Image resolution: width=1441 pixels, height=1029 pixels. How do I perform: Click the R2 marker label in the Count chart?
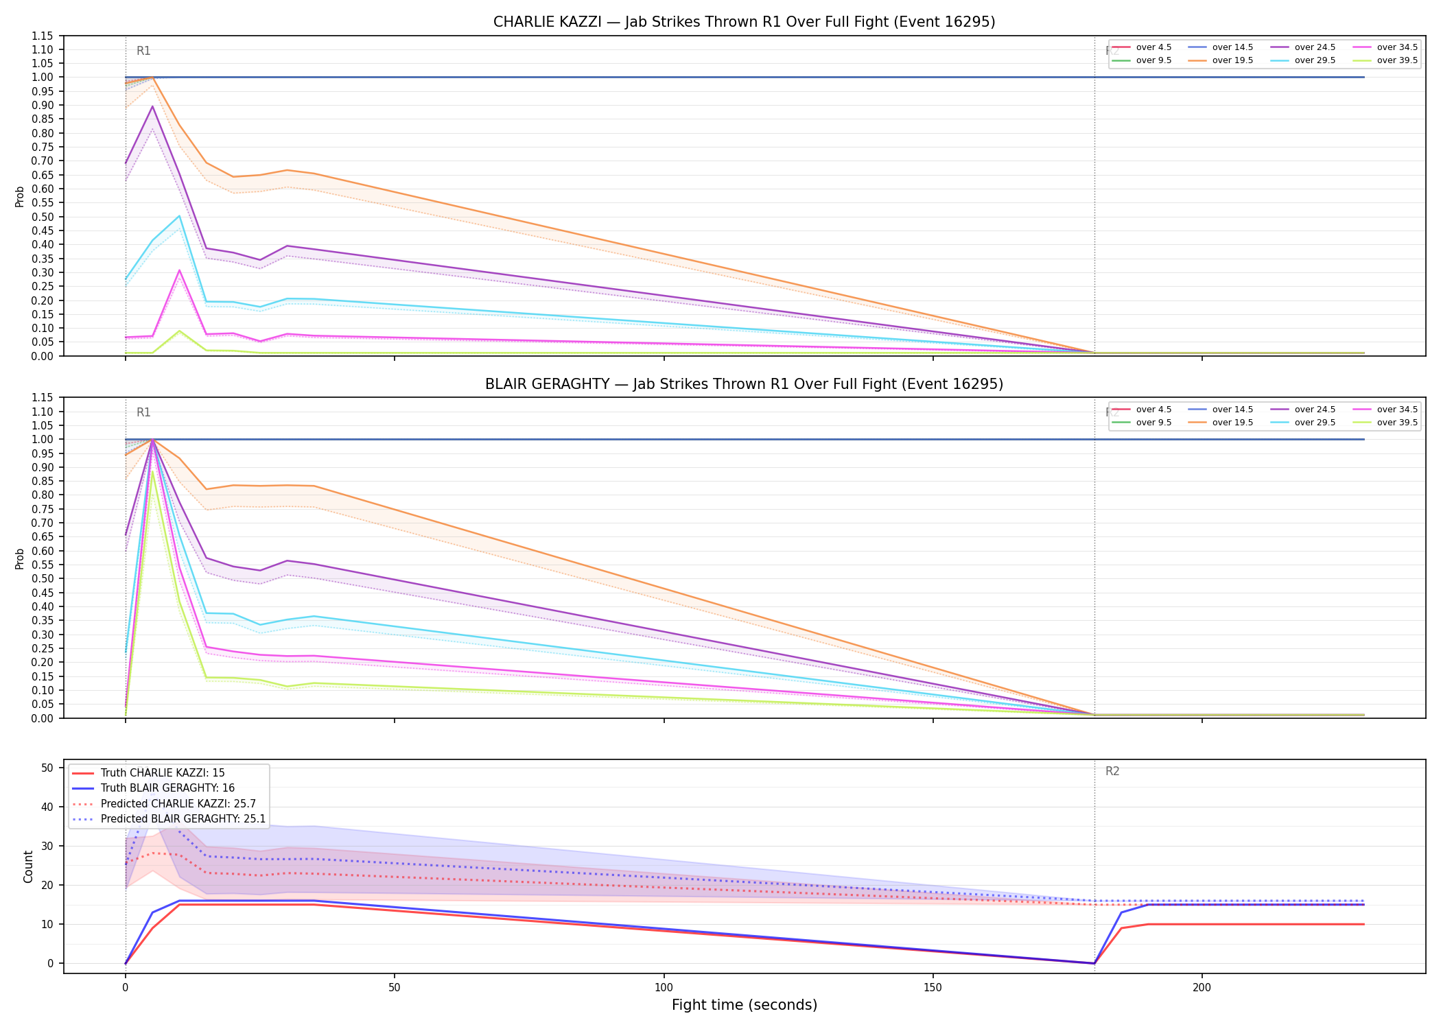click(1112, 772)
